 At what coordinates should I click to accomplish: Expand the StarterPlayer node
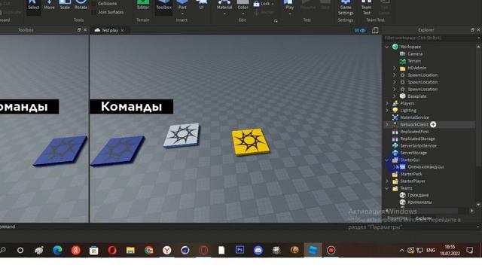tap(386, 181)
